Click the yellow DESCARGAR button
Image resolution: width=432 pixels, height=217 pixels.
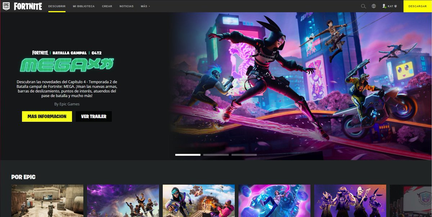pyautogui.click(x=418, y=6)
